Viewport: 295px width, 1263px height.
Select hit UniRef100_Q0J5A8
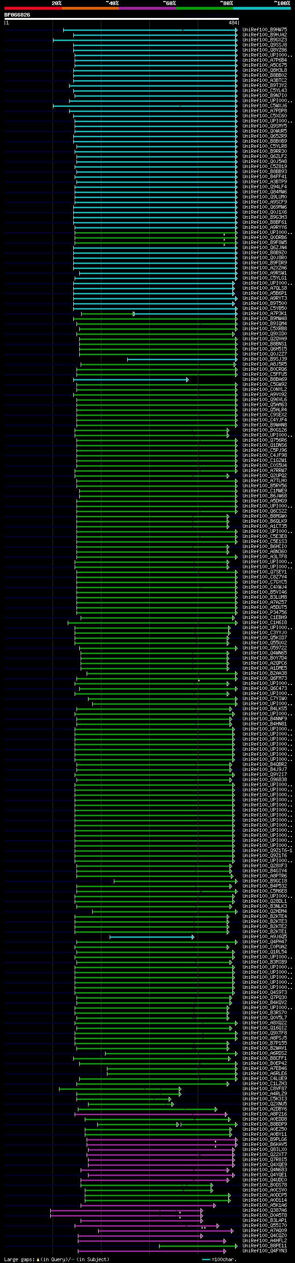pos(265,162)
